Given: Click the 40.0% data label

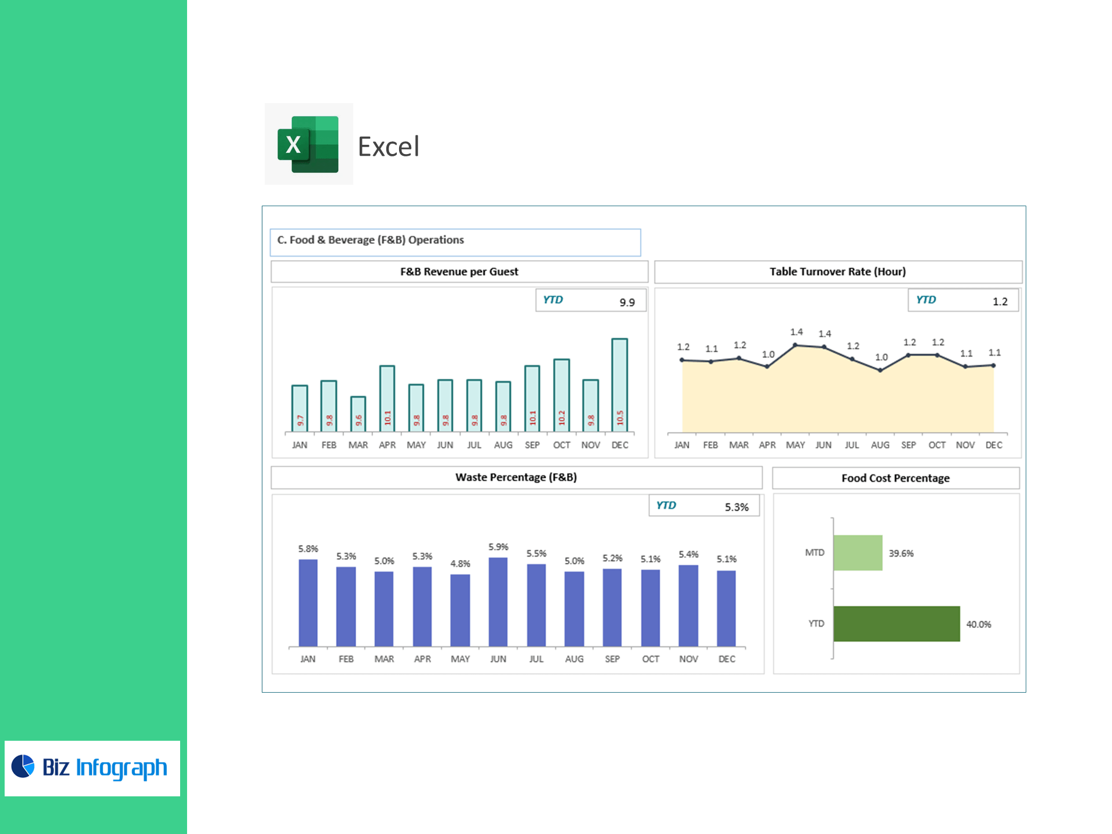Looking at the screenshot, I should point(979,624).
